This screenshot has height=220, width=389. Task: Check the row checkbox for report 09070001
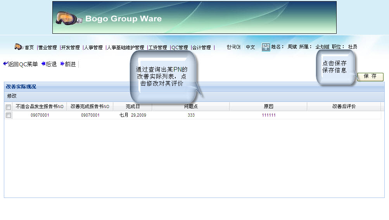click(x=9, y=115)
